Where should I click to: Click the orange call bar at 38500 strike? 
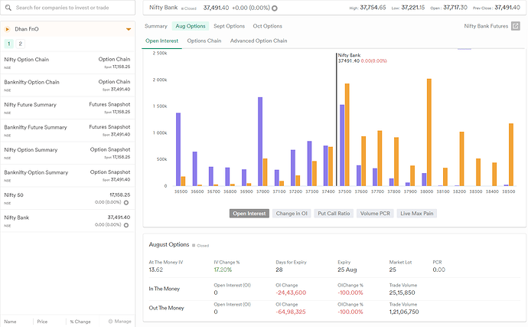(511, 155)
